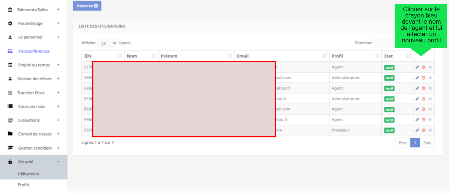This screenshot has width=451, height=193.
Task: Click the Nouveau button
Action: (x=87, y=6)
